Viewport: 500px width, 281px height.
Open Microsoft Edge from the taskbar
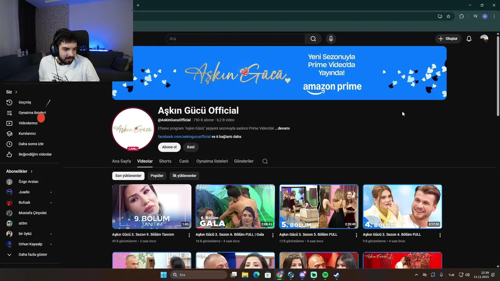(256, 275)
